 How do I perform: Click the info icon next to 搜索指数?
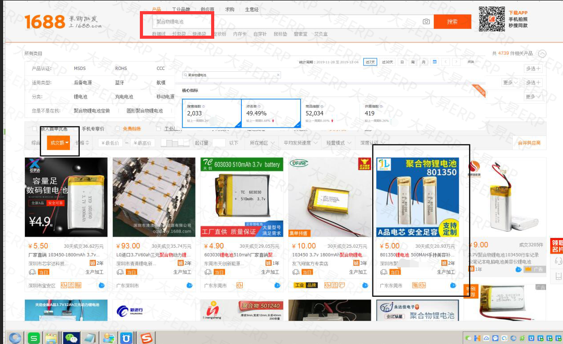pos(204,106)
